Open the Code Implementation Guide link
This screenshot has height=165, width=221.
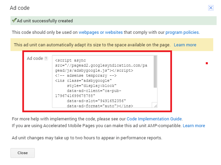coord(154,119)
